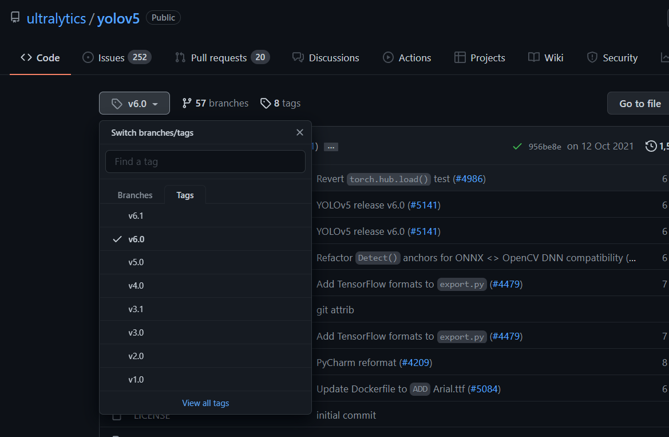Click the tag icon next to 8 tags
The width and height of the screenshot is (669, 437).
point(266,103)
